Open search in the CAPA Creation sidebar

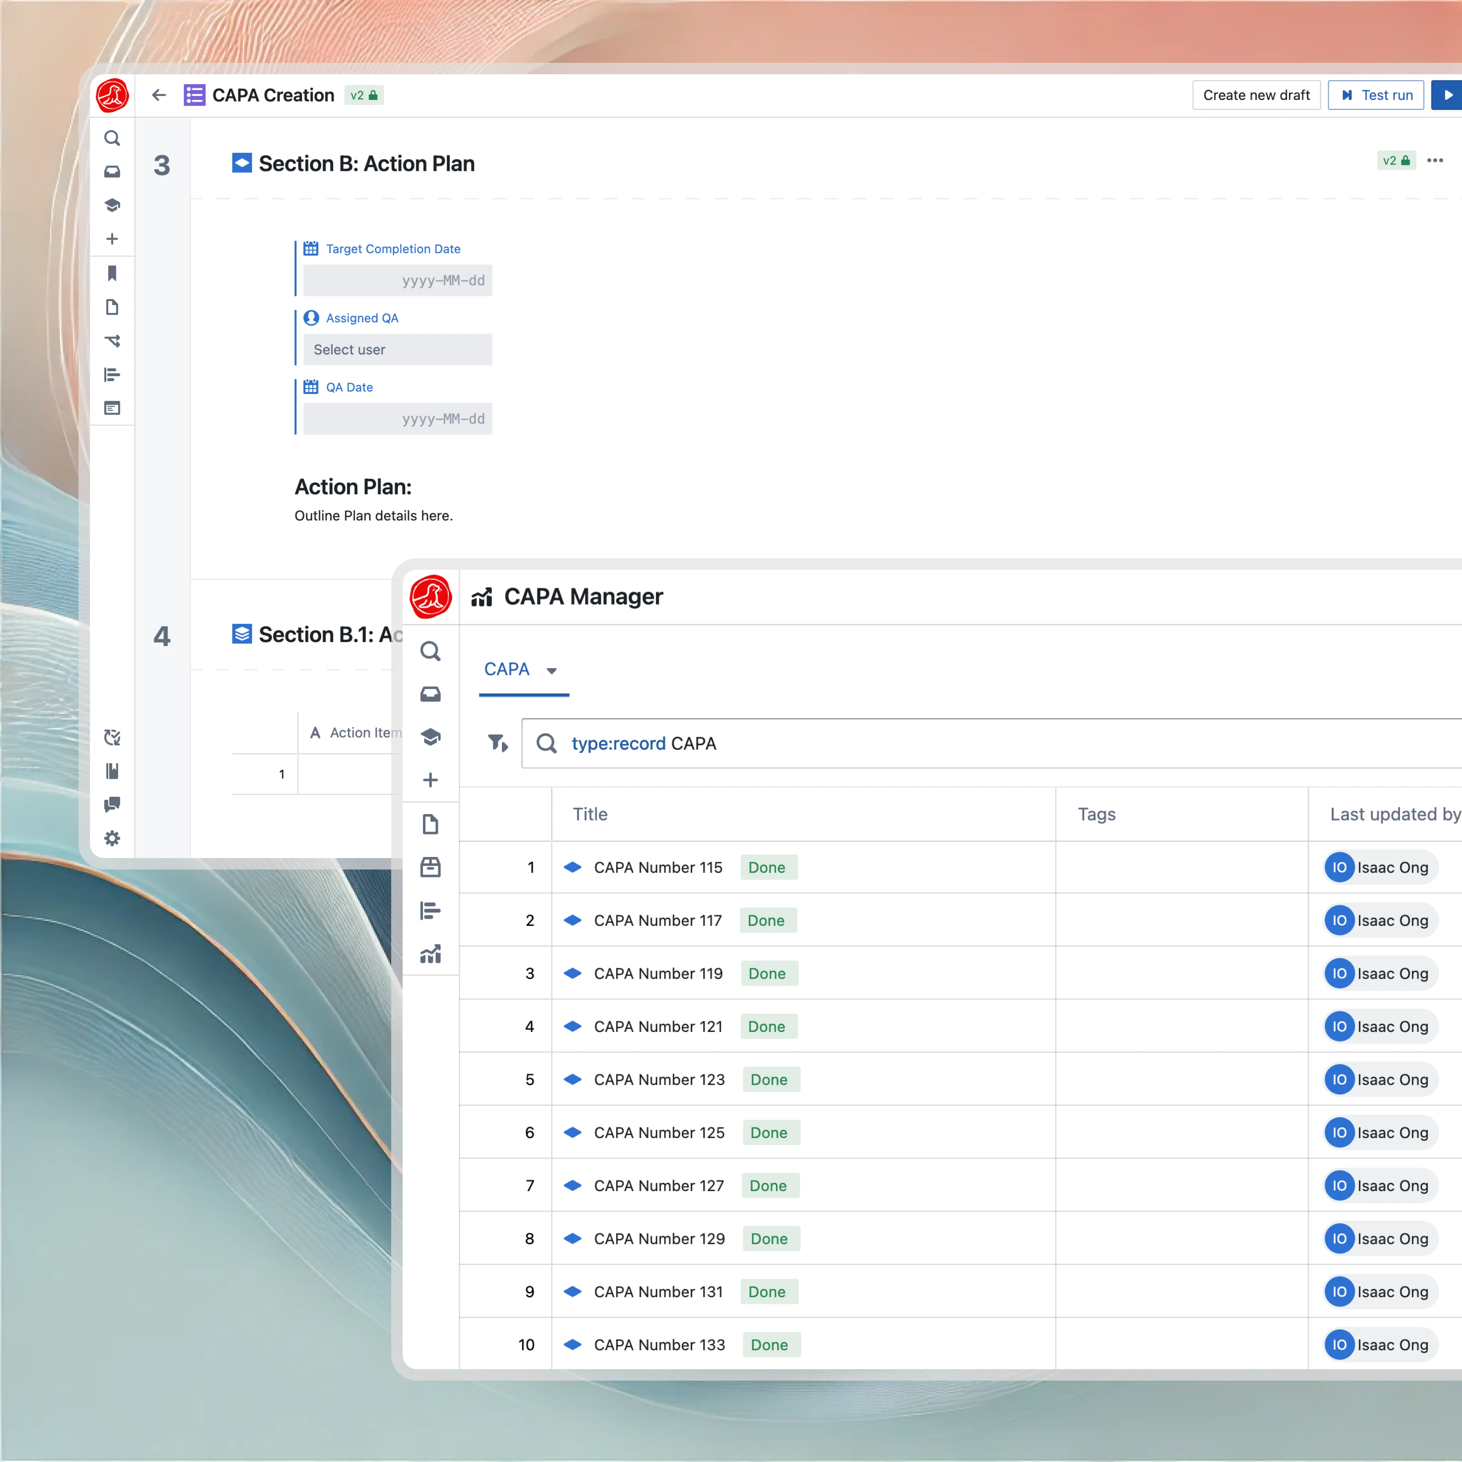pos(112,138)
